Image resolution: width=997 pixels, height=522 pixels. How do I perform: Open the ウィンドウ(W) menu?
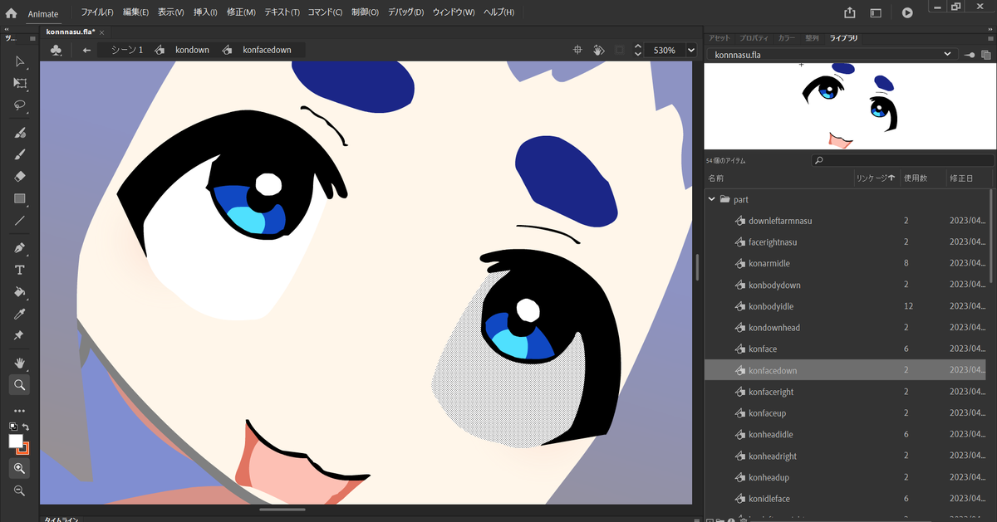454,12
